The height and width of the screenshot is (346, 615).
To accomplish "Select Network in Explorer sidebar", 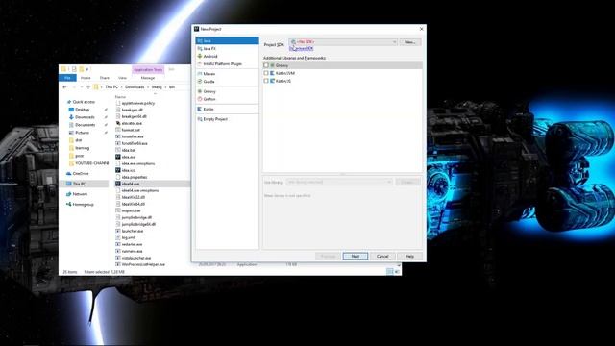I will (x=80, y=194).
